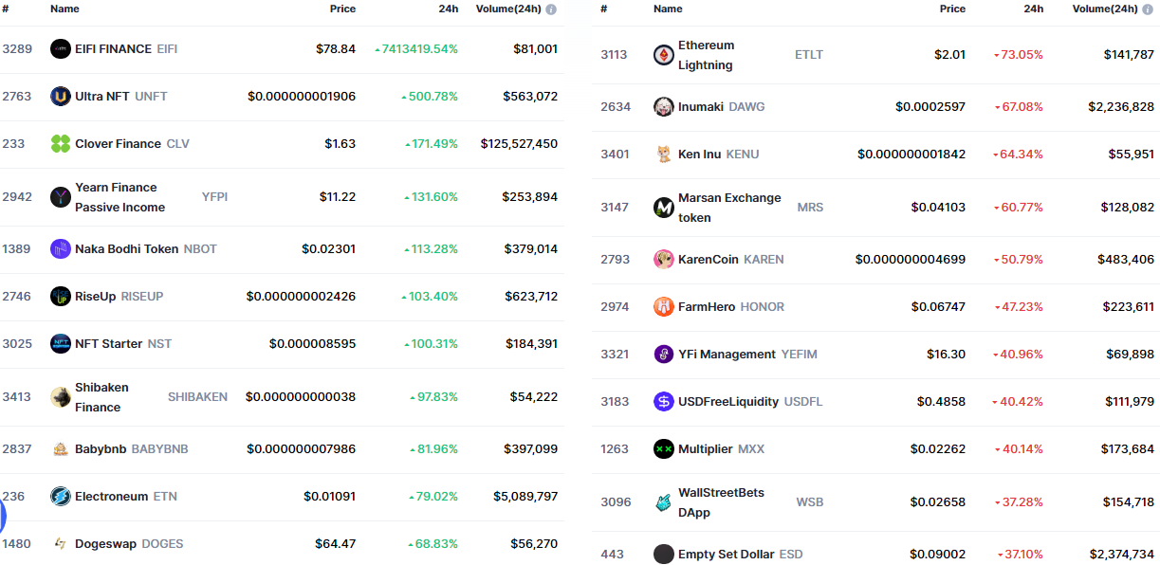The height and width of the screenshot is (565, 1160).
Task: Sort gainers table by Price column
Action: (342, 9)
